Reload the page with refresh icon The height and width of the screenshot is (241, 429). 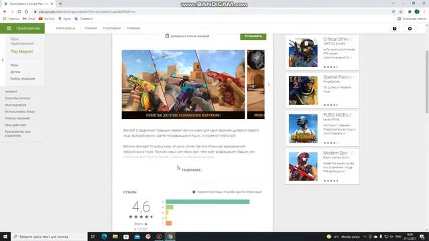(x=19, y=12)
